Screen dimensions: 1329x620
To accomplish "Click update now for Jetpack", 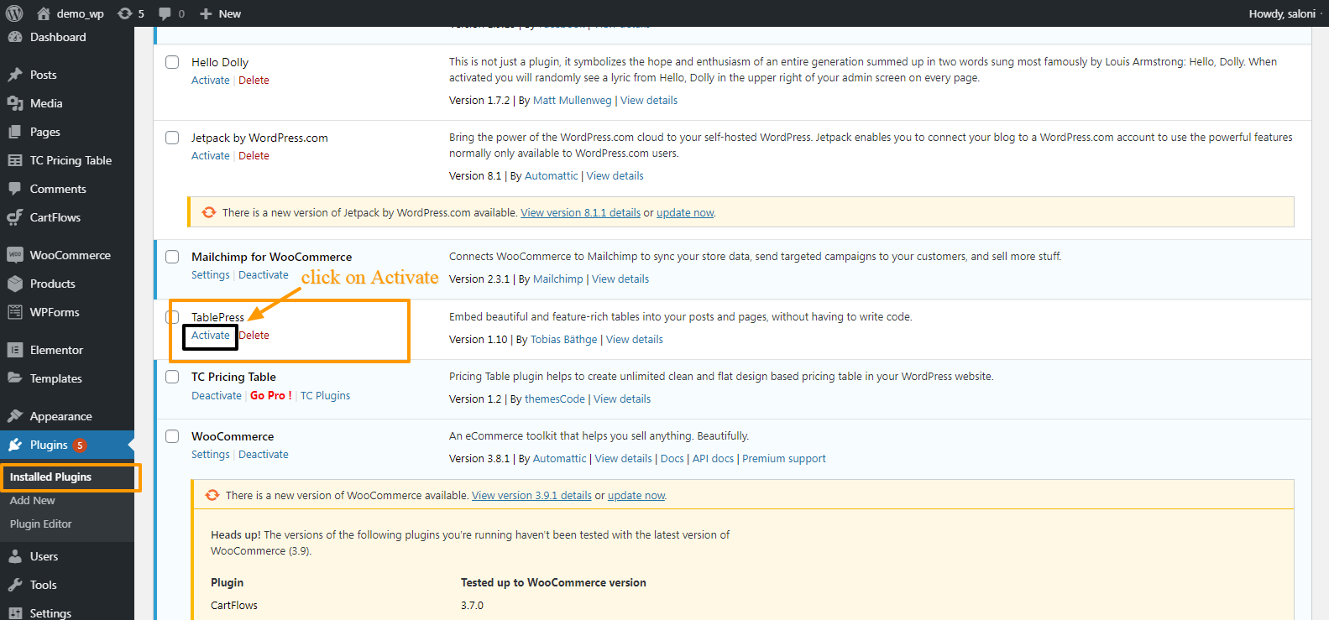I will click(x=685, y=213).
